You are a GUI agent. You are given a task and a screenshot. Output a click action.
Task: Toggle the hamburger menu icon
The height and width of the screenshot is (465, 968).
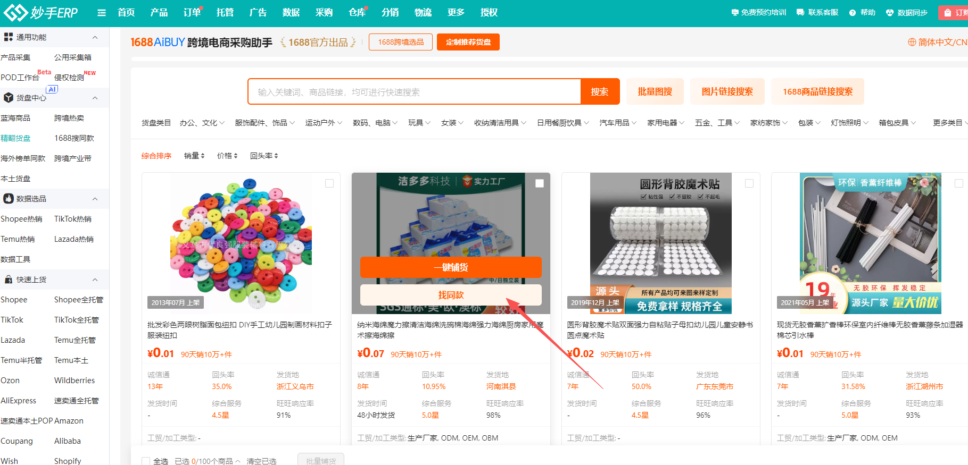pyautogui.click(x=102, y=13)
